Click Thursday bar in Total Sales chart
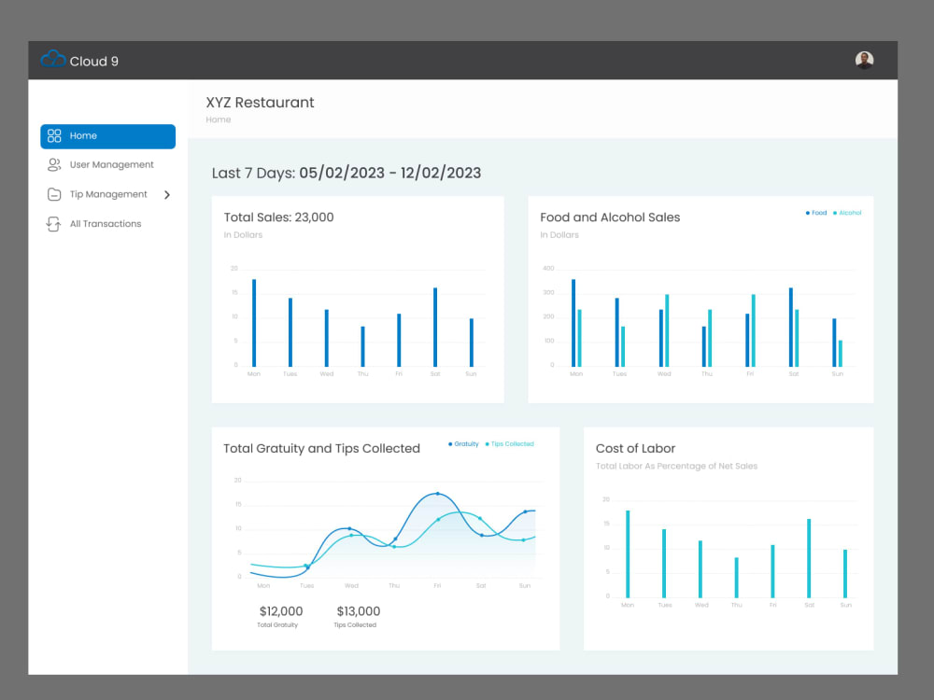The height and width of the screenshot is (700, 934). [x=362, y=346]
